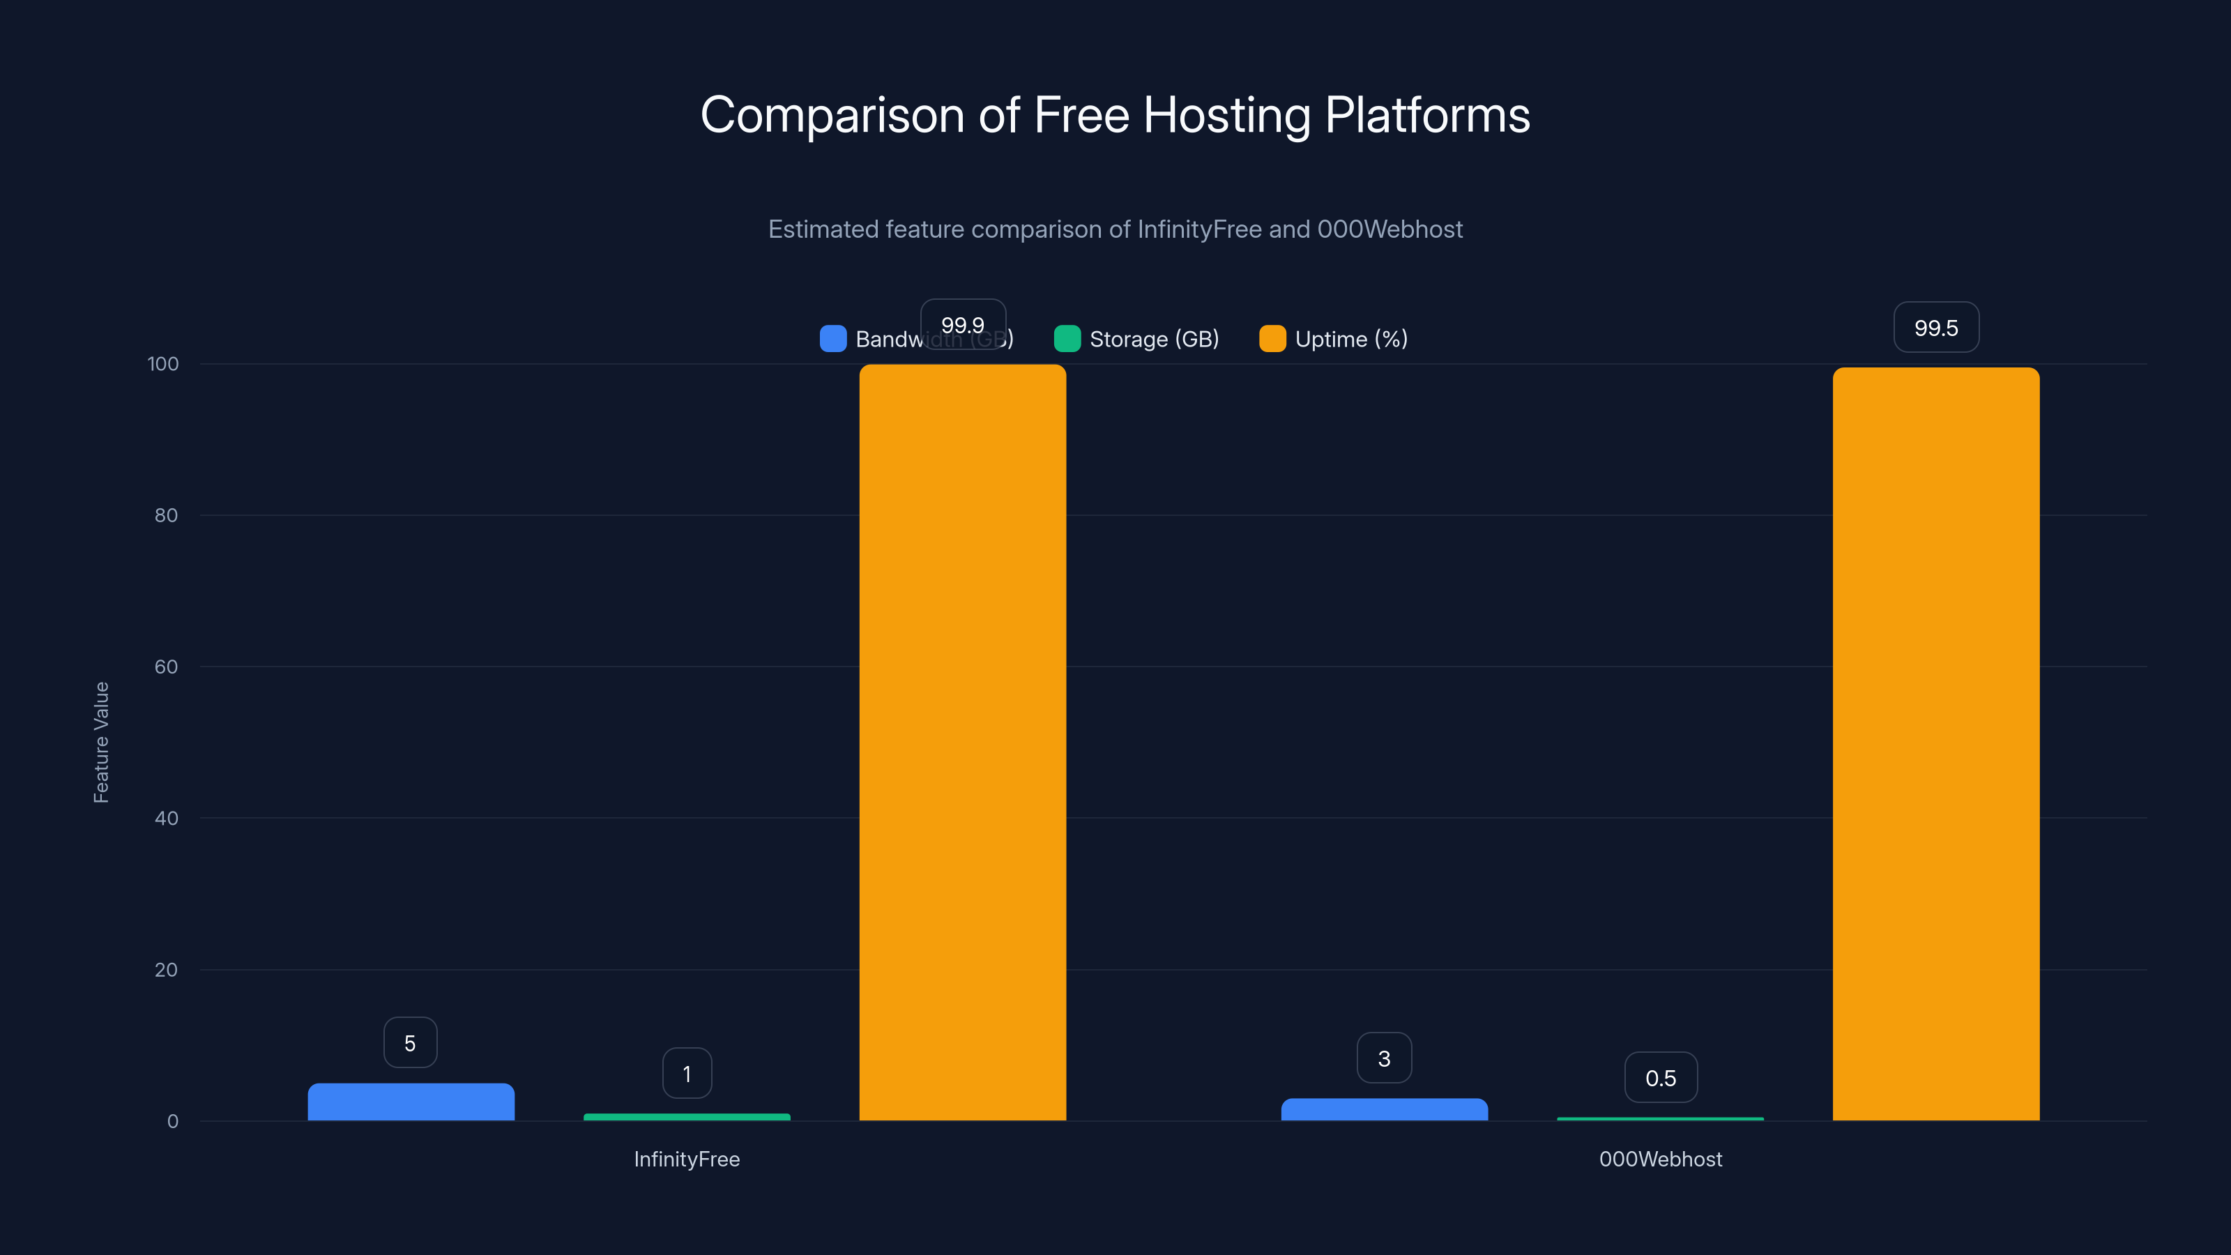Viewport: 2231px width, 1255px height.
Task: Select 000Webhost green storage bar
Action: (1660, 1119)
